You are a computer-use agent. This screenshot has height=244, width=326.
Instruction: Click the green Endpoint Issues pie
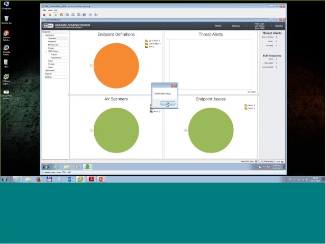pyautogui.click(x=211, y=130)
